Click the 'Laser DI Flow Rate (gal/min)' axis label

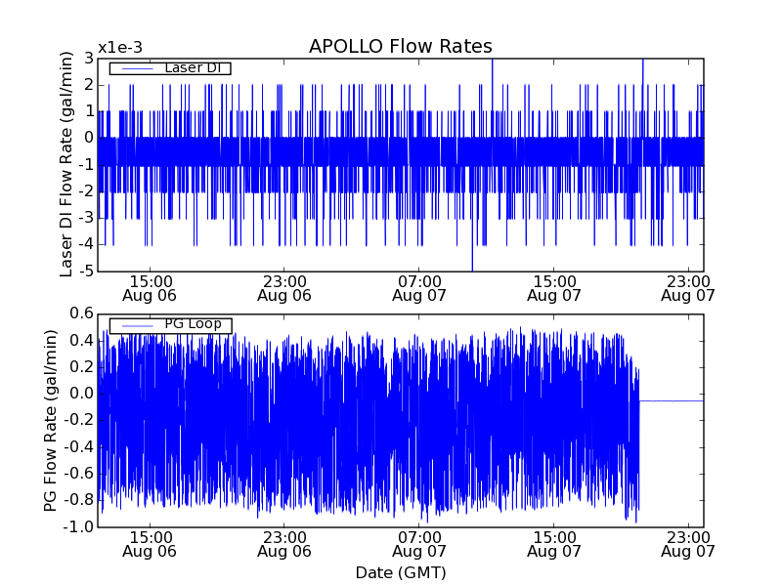66,164
